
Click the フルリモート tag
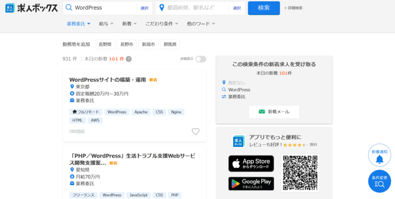pyautogui.click(x=85, y=112)
